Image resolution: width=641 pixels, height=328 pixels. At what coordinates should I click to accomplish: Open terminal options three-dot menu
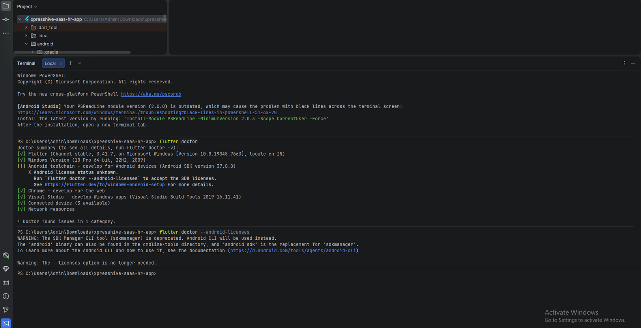coord(624,63)
